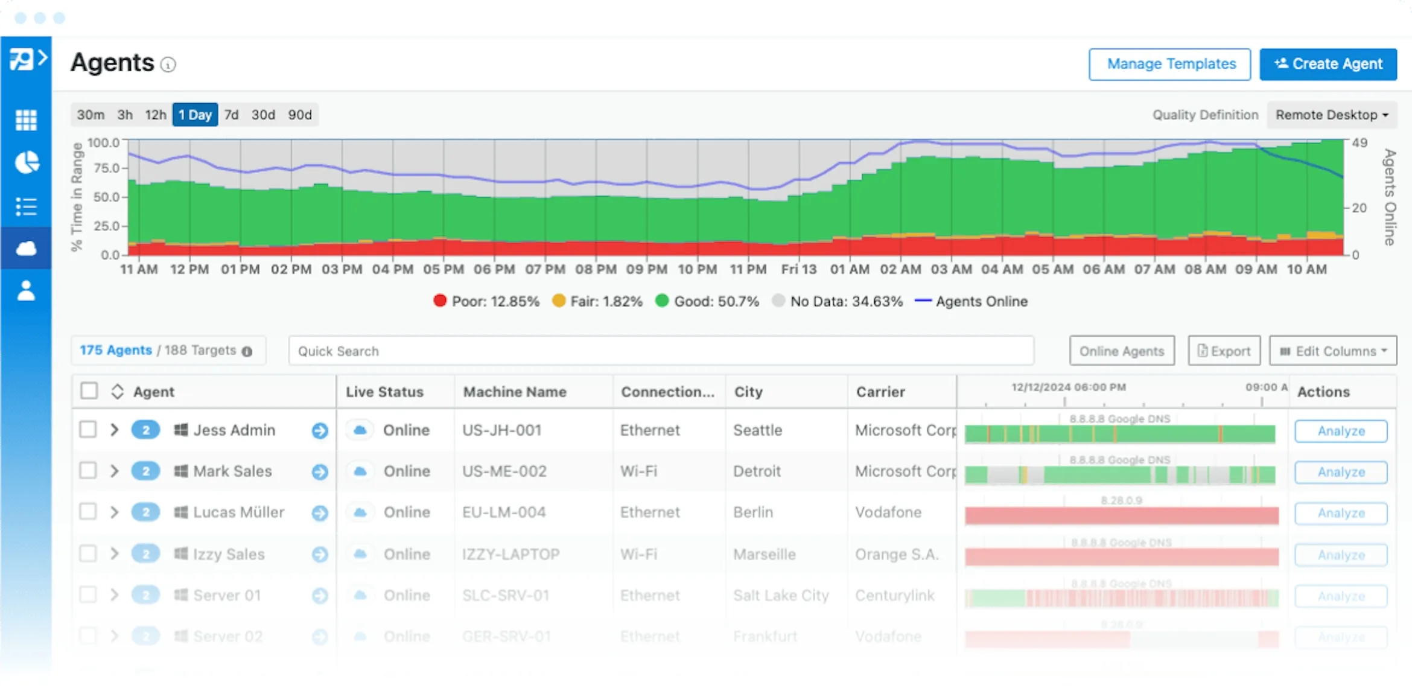Click the info icon next to Agents title

pos(168,65)
